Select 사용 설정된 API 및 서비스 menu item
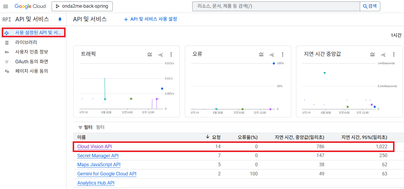The image size is (404, 189). 34,33
